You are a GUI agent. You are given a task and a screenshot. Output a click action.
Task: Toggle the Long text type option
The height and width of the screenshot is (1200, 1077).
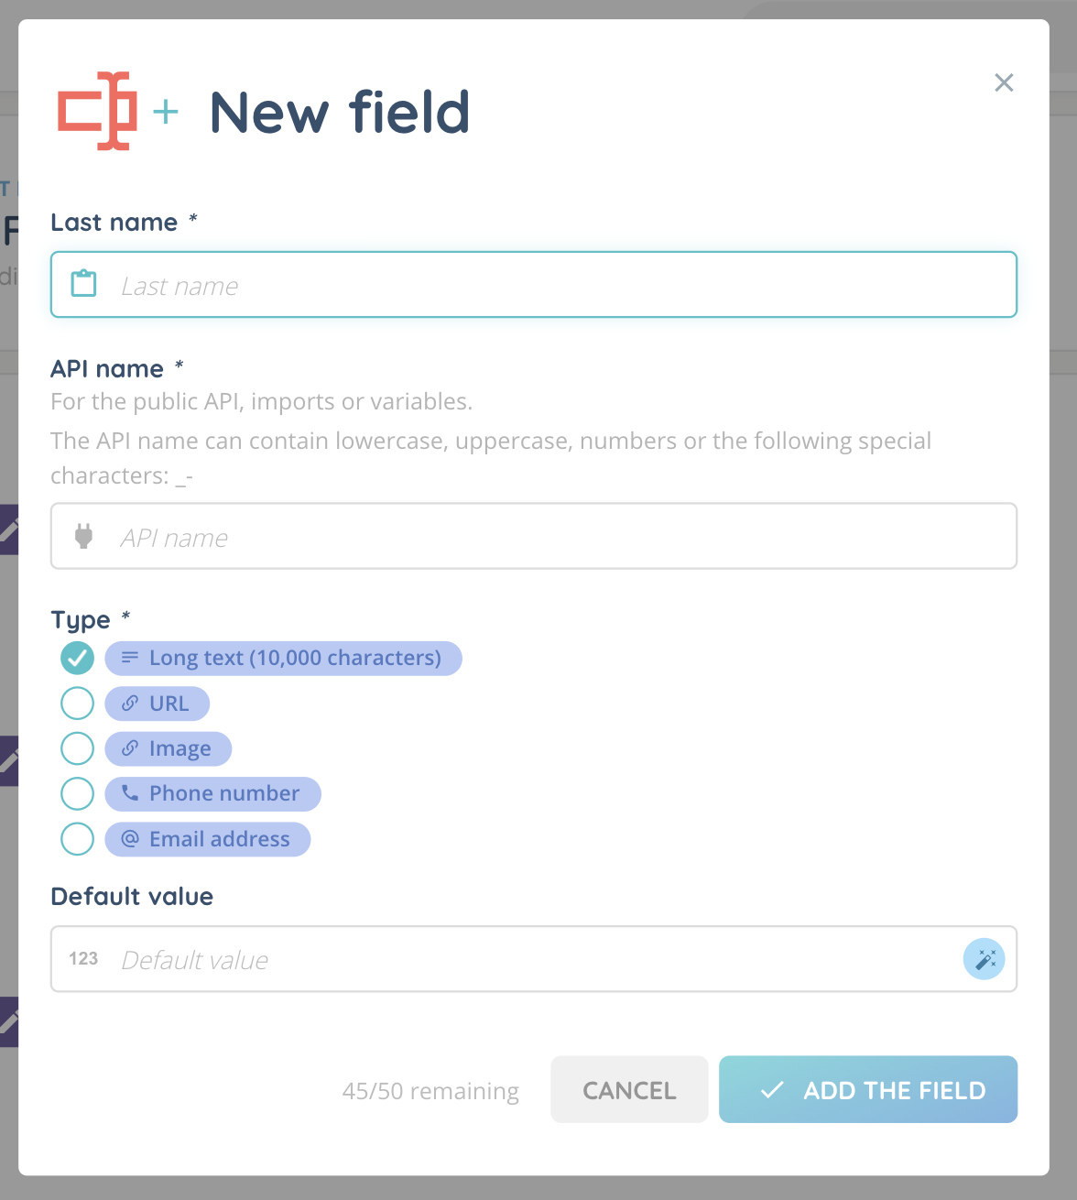pos(77,658)
